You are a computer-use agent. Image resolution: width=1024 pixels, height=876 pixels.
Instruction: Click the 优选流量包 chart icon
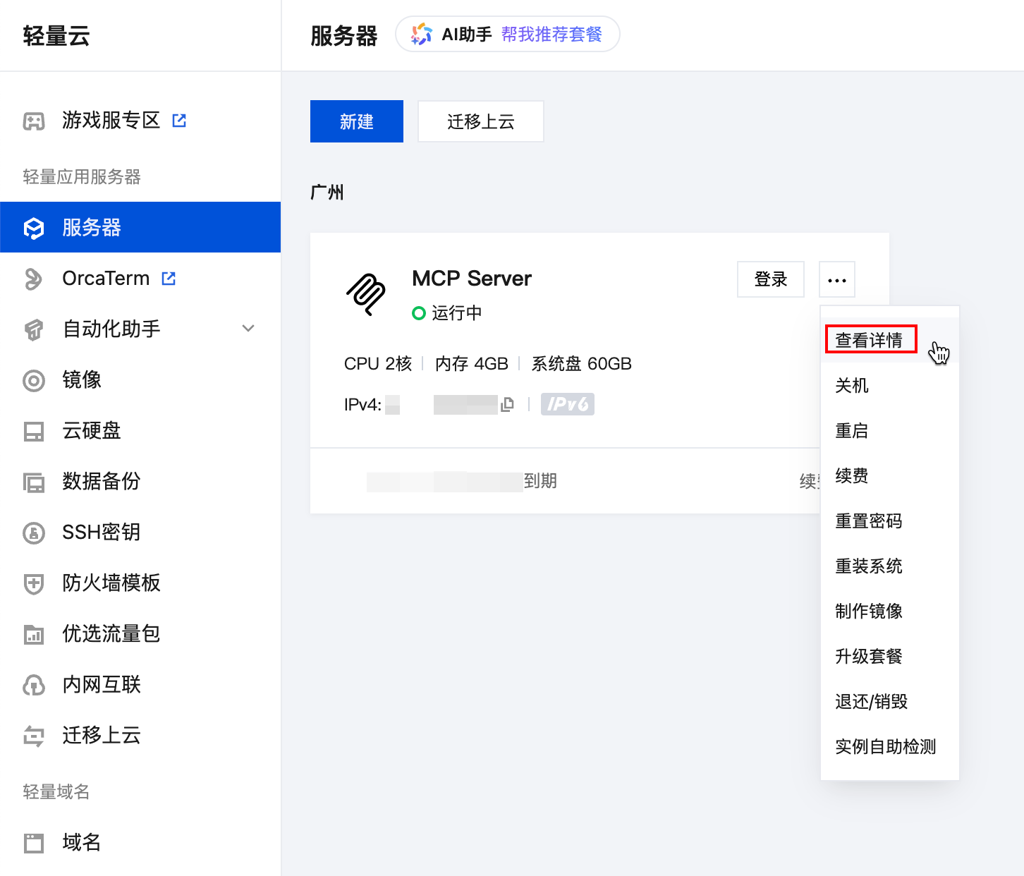tap(34, 634)
